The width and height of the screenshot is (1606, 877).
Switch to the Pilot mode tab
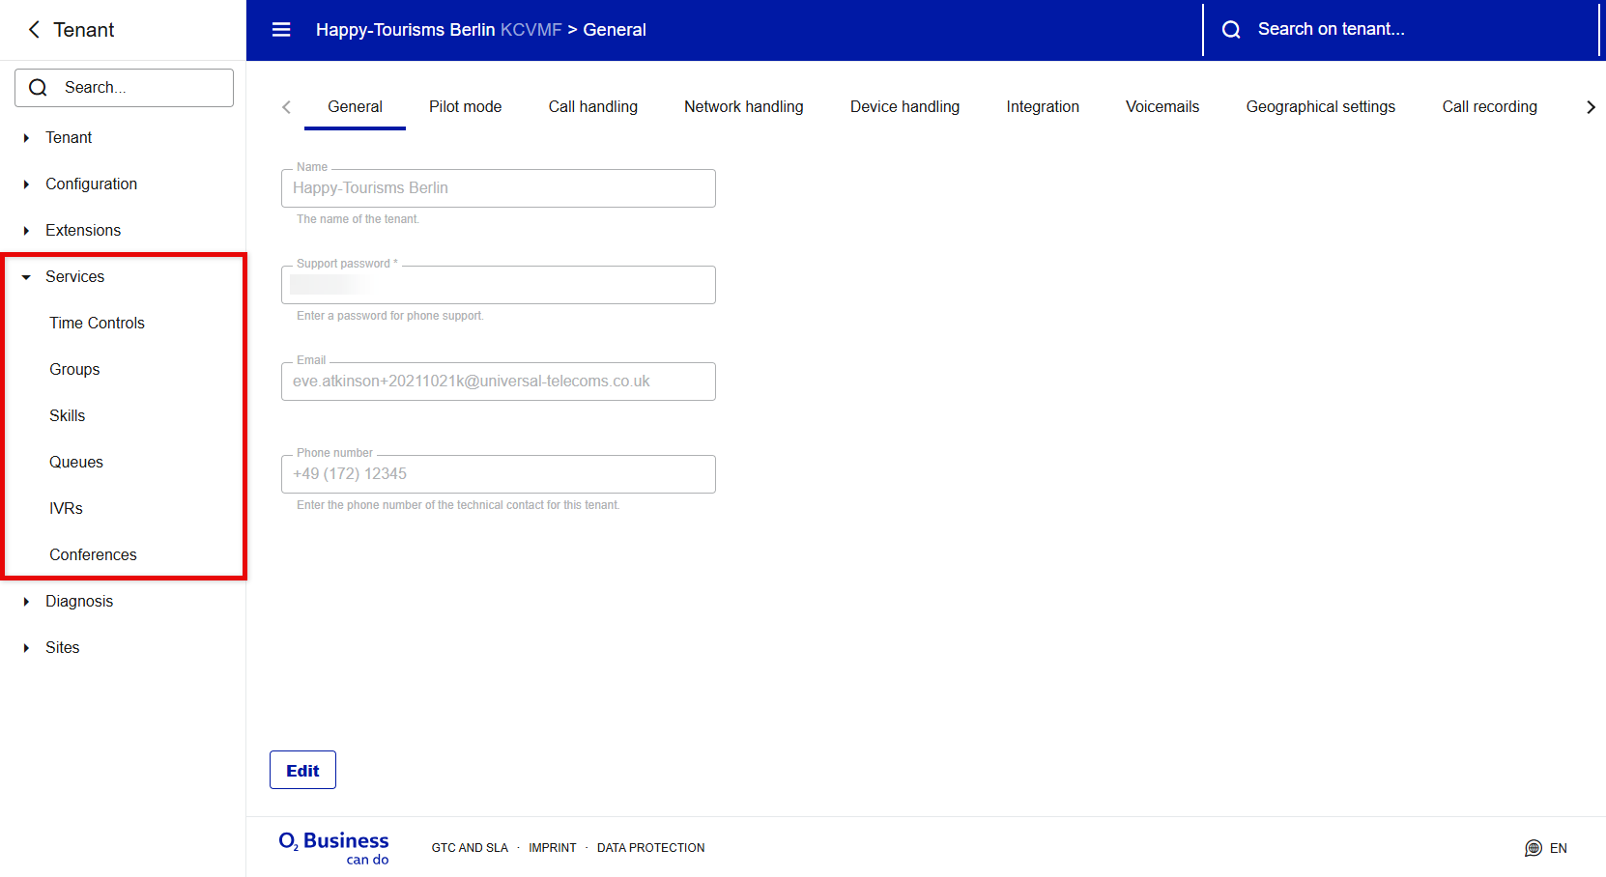[465, 107]
